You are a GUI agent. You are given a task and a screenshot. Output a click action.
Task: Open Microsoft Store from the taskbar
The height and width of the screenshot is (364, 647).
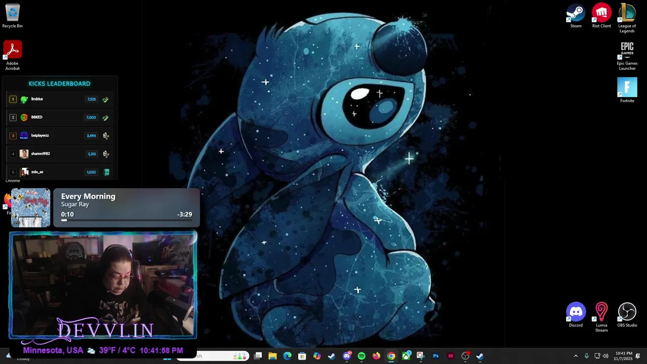(302, 356)
